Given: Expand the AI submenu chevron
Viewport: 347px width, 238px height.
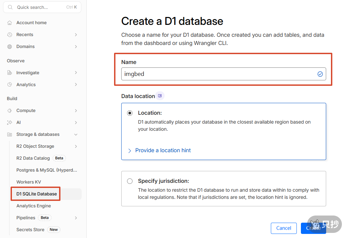Looking at the screenshot, I should click(76, 123).
